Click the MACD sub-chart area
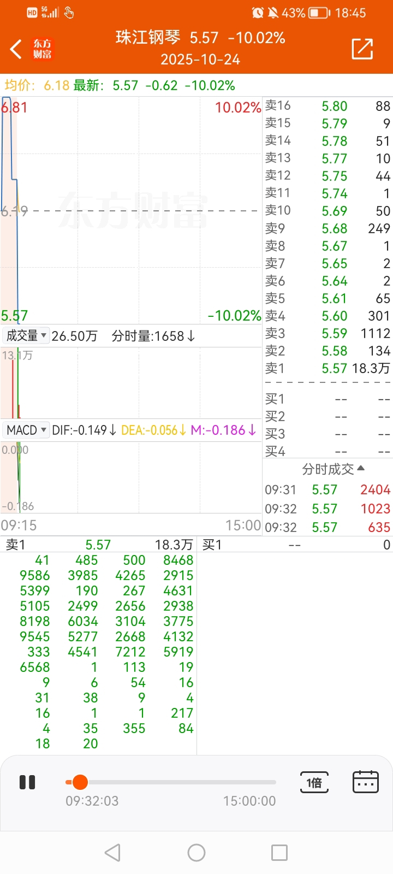This screenshot has height=874, width=393. coord(131,477)
